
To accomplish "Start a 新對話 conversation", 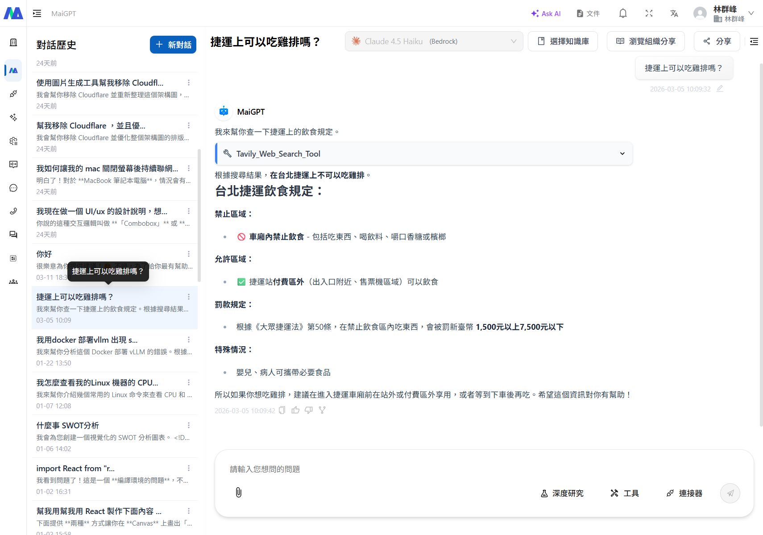I will (x=173, y=45).
